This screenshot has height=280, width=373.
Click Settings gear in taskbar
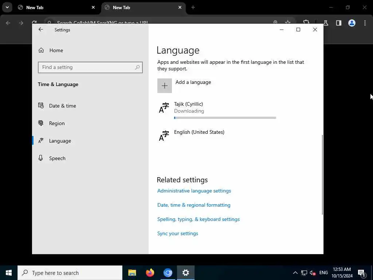tap(185, 273)
